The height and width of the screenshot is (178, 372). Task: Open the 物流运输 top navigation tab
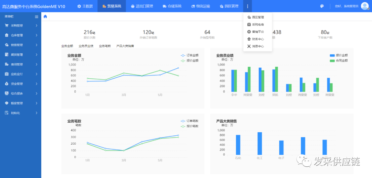pyautogui.click(x=200, y=7)
